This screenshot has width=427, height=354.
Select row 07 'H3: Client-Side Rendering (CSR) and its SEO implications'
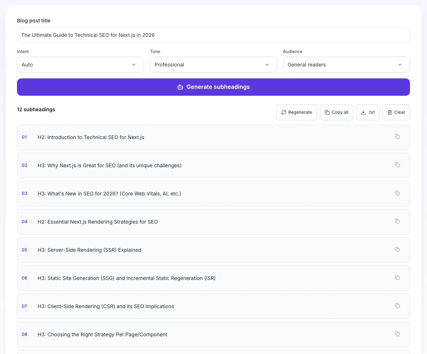point(213,306)
